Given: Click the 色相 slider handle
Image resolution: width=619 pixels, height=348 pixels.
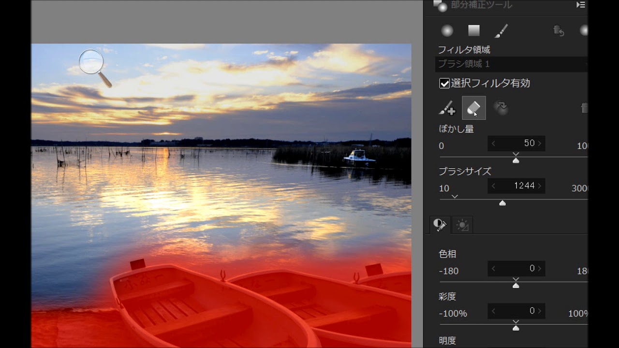Looking at the screenshot, I should pos(516,285).
